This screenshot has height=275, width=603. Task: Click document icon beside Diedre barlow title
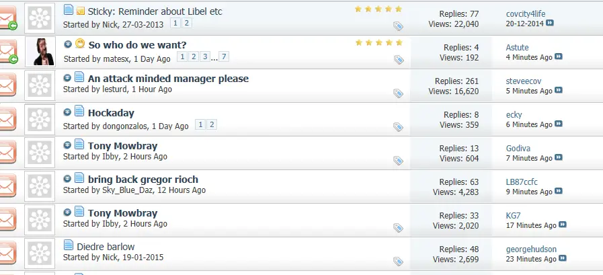pyautogui.click(x=69, y=245)
